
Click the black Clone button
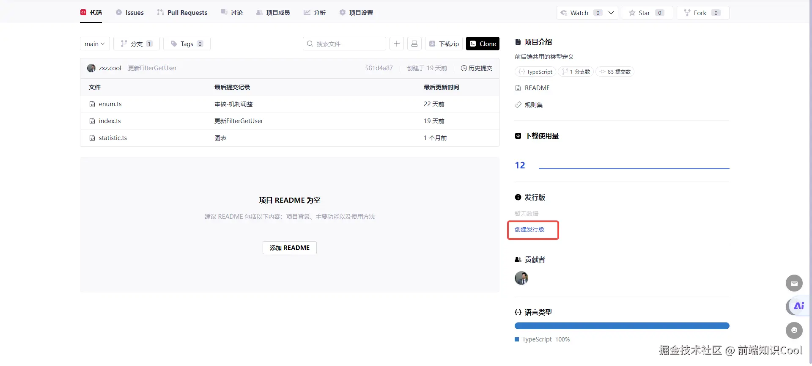[x=483, y=44]
